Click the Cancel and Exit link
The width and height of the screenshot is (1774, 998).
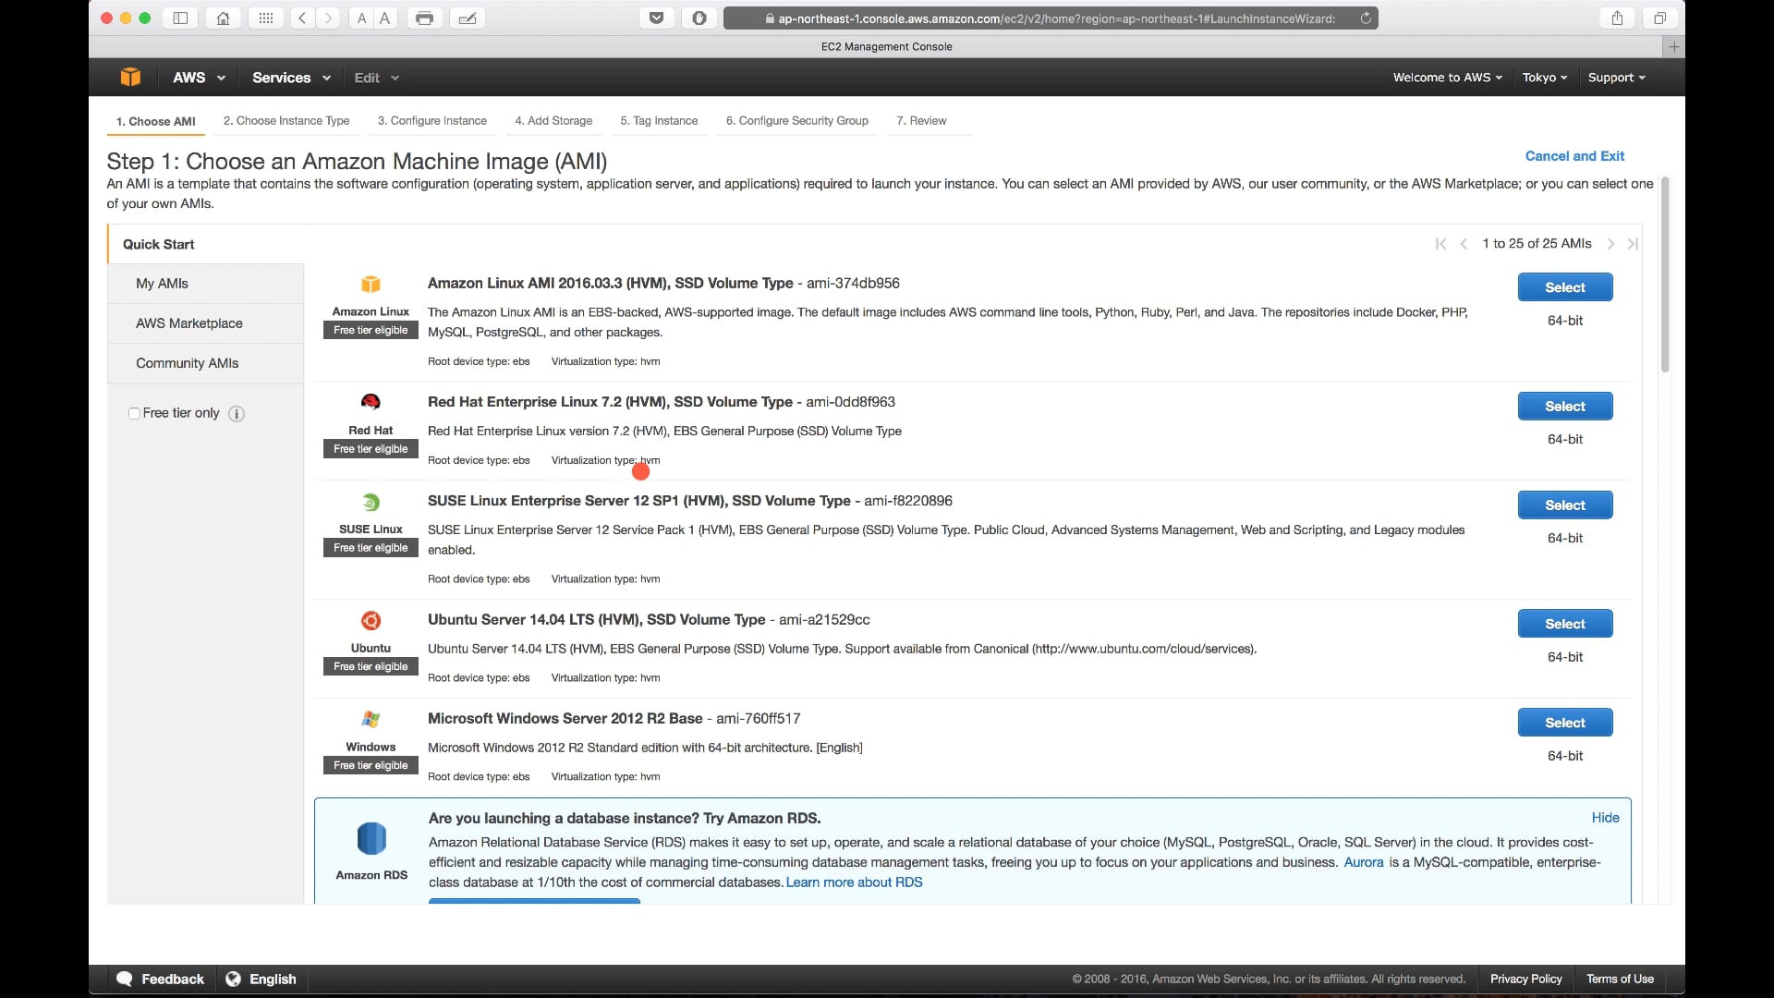coord(1574,156)
